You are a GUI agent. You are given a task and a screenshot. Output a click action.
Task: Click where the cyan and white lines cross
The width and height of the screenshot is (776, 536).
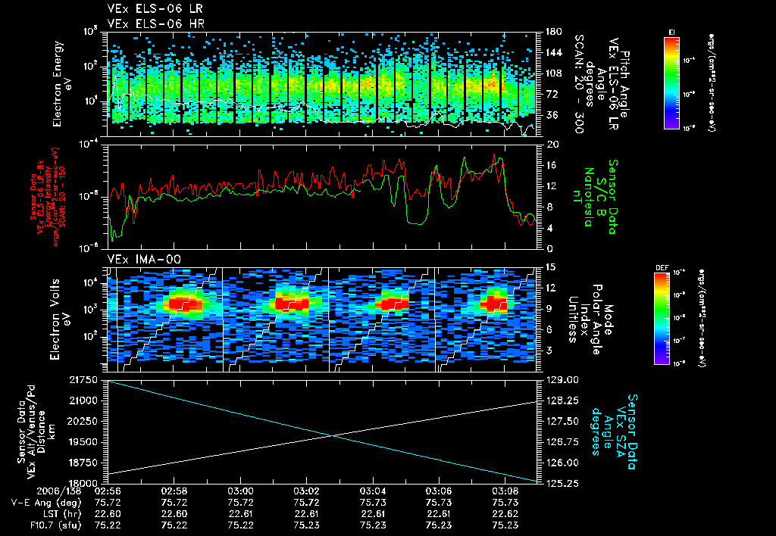[x=332, y=435]
